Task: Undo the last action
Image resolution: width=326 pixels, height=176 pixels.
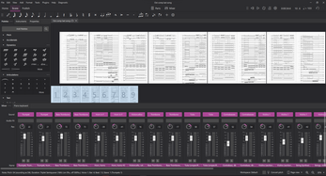Action: (318, 8)
